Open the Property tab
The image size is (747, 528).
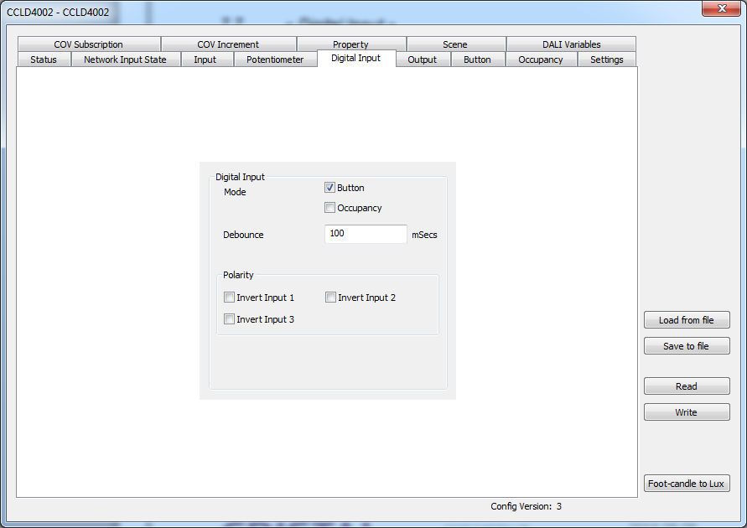[351, 44]
